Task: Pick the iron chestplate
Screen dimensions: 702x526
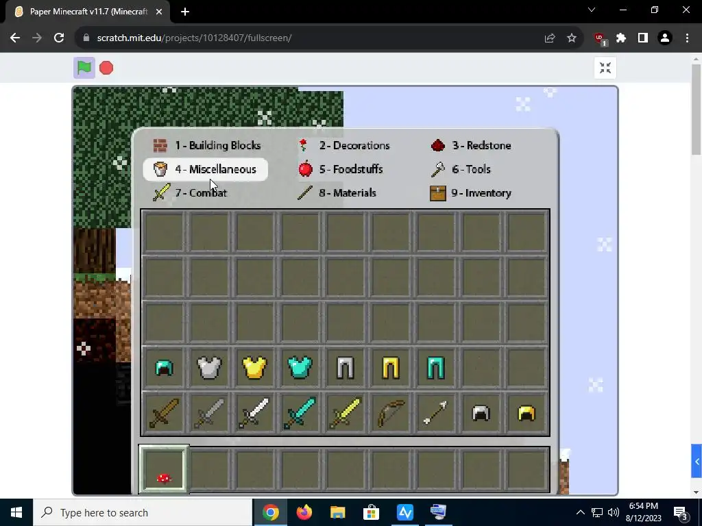Action: coord(209,368)
